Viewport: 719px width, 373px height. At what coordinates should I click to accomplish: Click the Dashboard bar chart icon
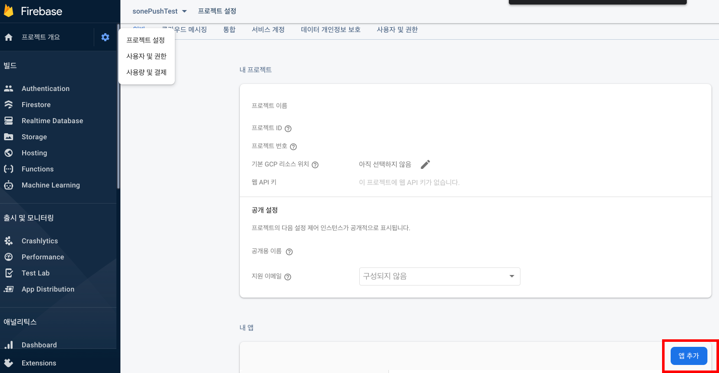click(x=9, y=345)
